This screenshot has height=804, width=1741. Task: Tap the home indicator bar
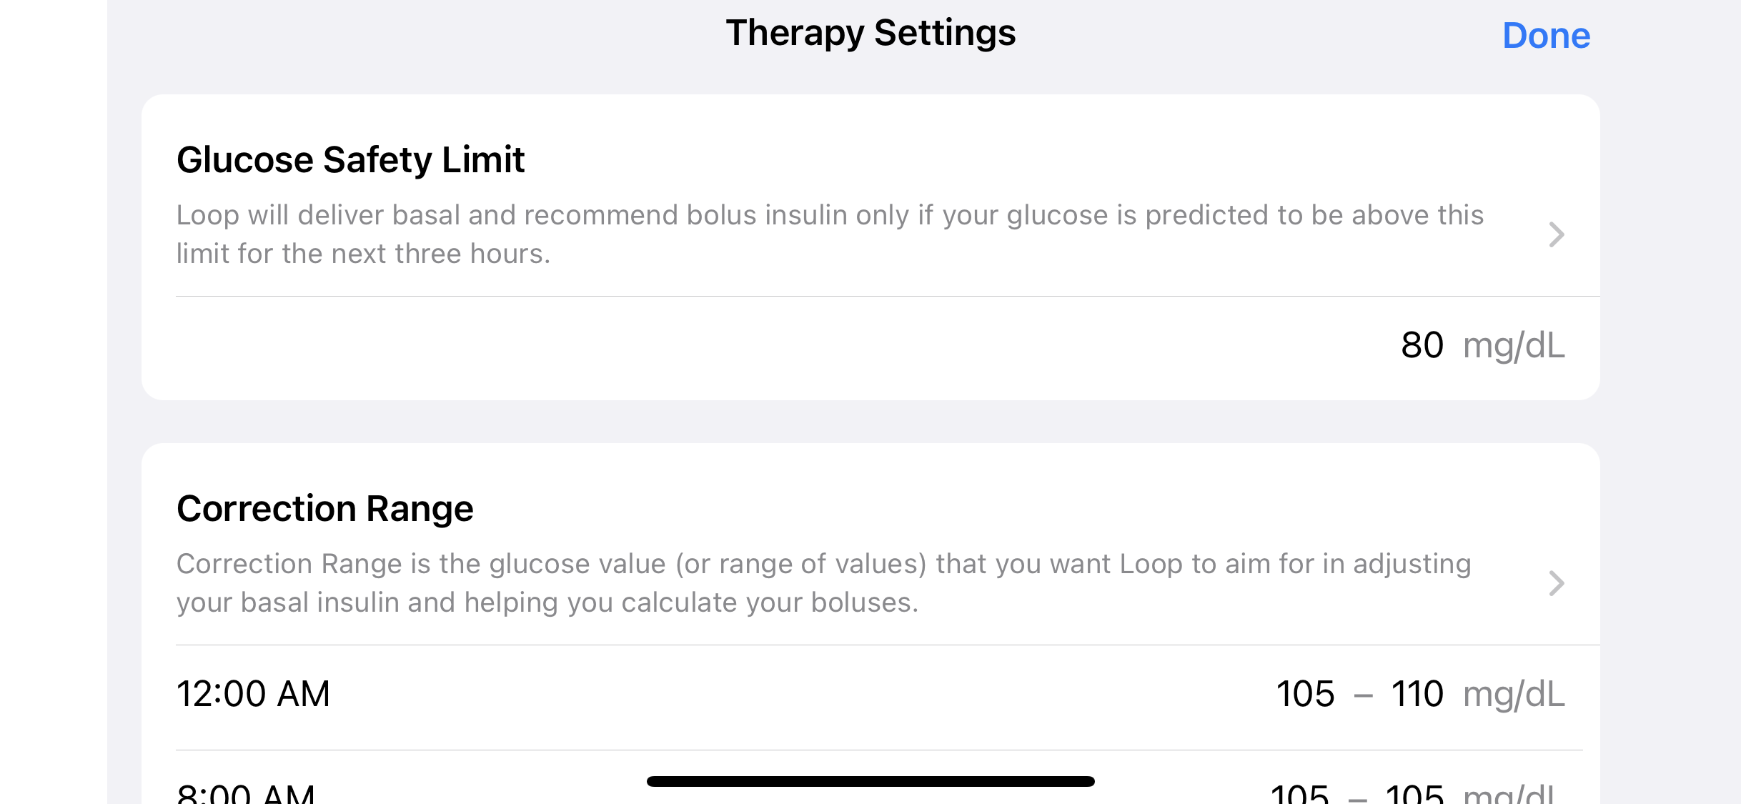click(870, 781)
